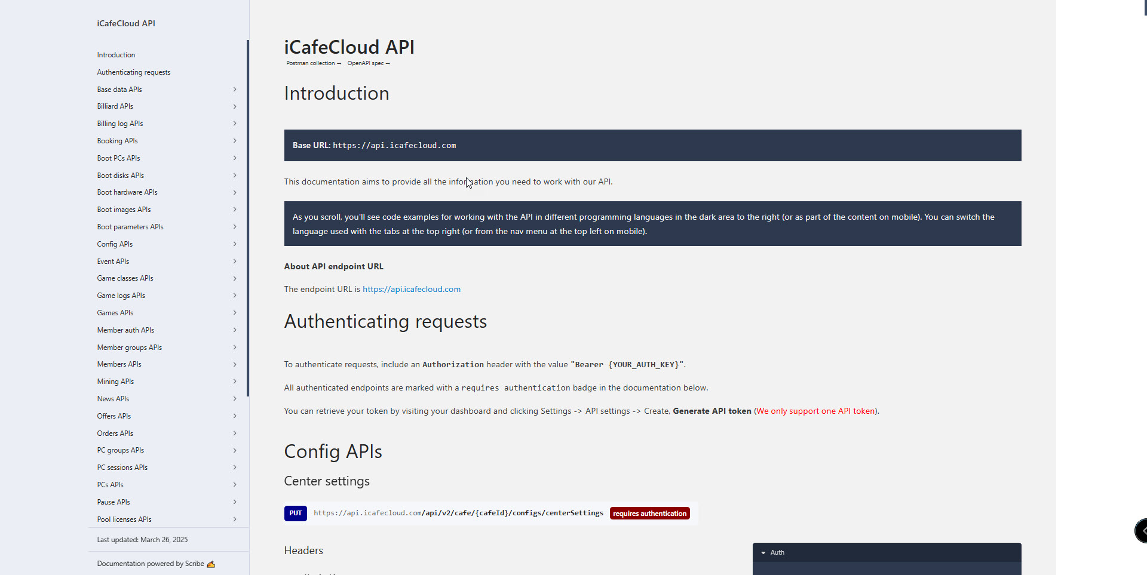1147x575 pixels.
Task: Click the centerSettings endpoint URL text
Action: click(458, 513)
